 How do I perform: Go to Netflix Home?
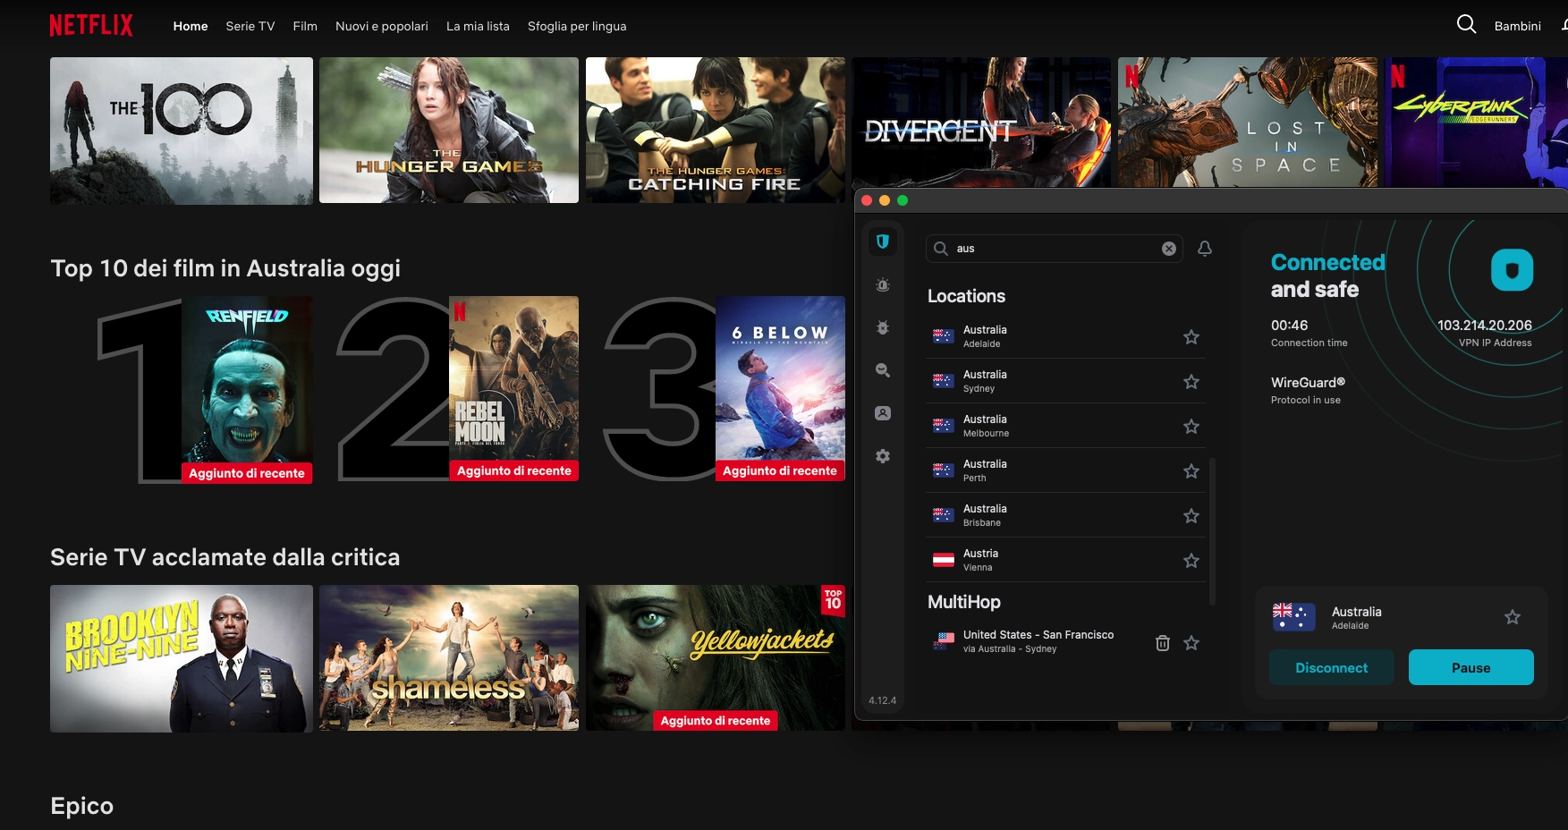[x=191, y=26]
